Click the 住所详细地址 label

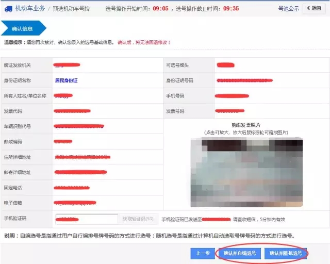(x=18, y=157)
